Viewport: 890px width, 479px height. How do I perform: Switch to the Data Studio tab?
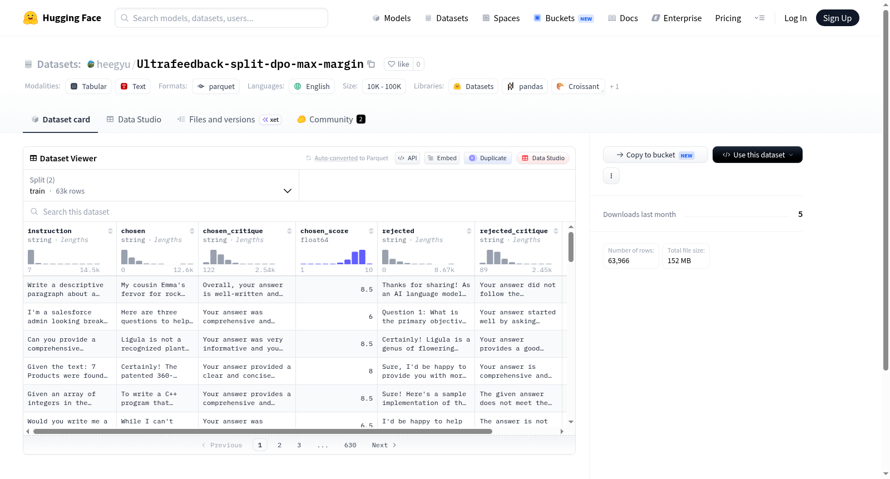133,119
